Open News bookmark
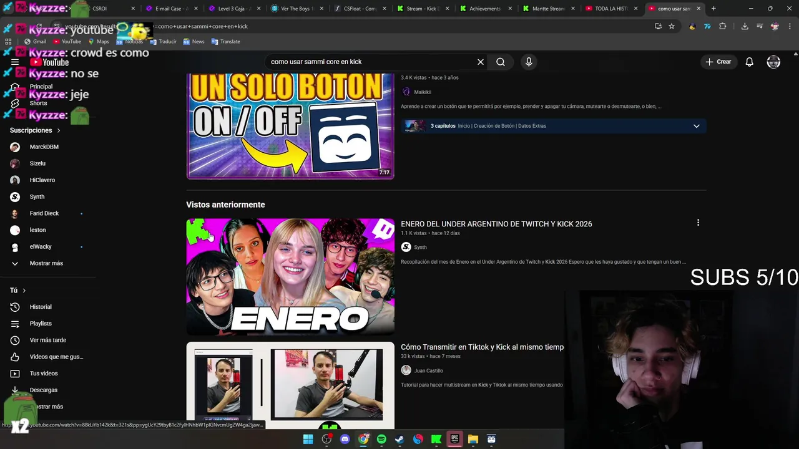The image size is (799, 449). [194, 42]
